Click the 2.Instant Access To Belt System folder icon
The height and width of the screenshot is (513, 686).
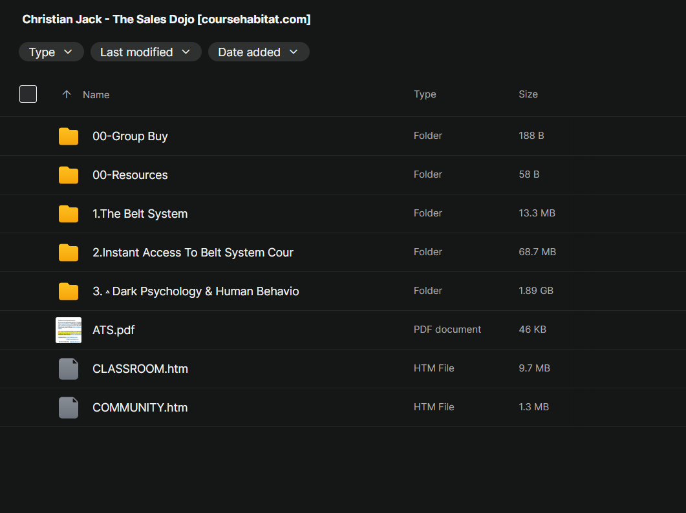pos(69,253)
